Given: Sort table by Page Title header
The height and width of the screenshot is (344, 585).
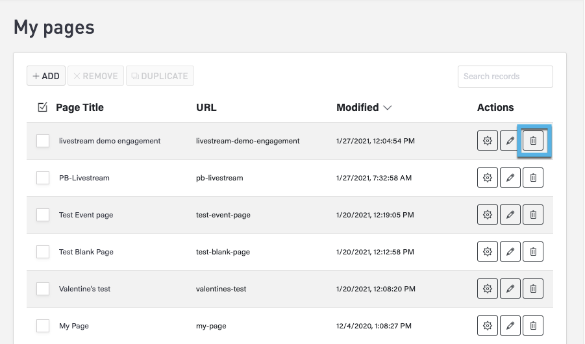Looking at the screenshot, I should coord(80,108).
